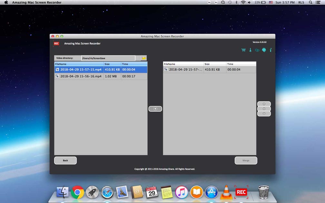The image size is (325, 203).
Task: Open Launchpad rocket icon in Dock
Action: pos(92,192)
